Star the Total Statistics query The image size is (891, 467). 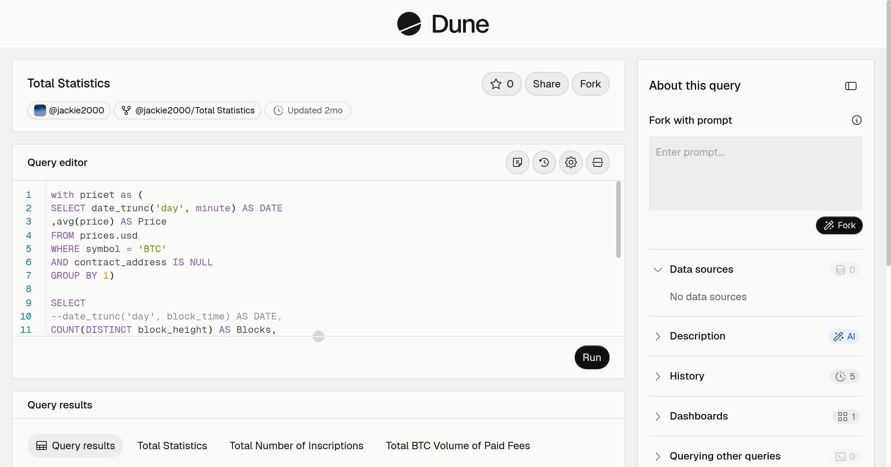502,84
